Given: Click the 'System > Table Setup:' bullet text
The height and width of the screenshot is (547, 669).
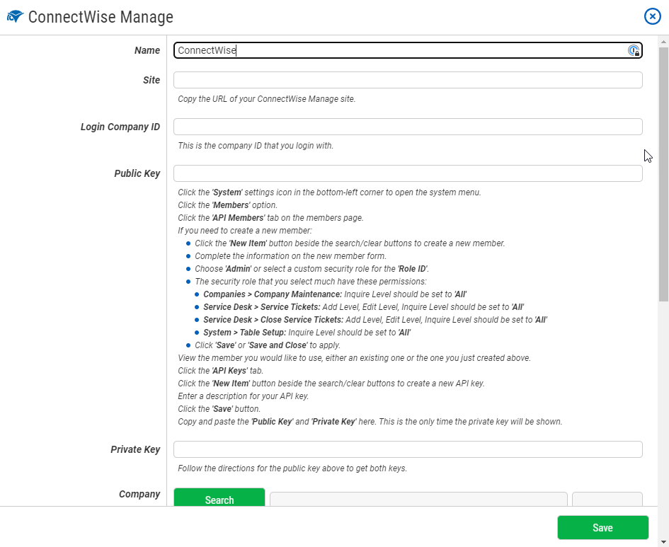Looking at the screenshot, I should 244,333.
